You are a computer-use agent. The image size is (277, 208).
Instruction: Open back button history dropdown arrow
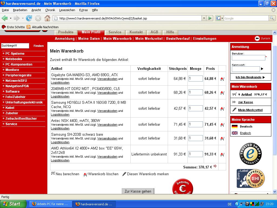[11, 18]
